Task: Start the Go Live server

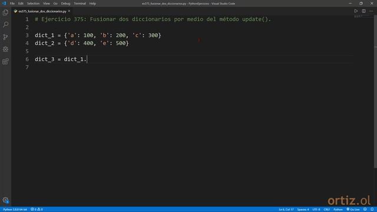Action: pyautogui.click(x=353, y=210)
